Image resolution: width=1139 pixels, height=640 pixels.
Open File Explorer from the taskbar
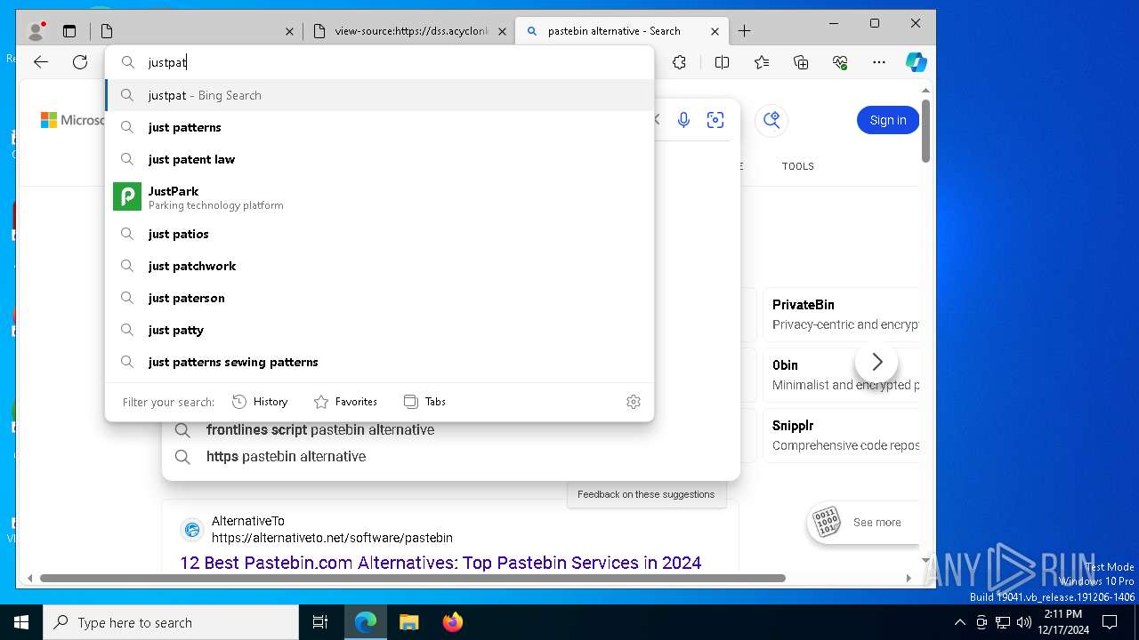pyautogui.click(x=408, y=622)
